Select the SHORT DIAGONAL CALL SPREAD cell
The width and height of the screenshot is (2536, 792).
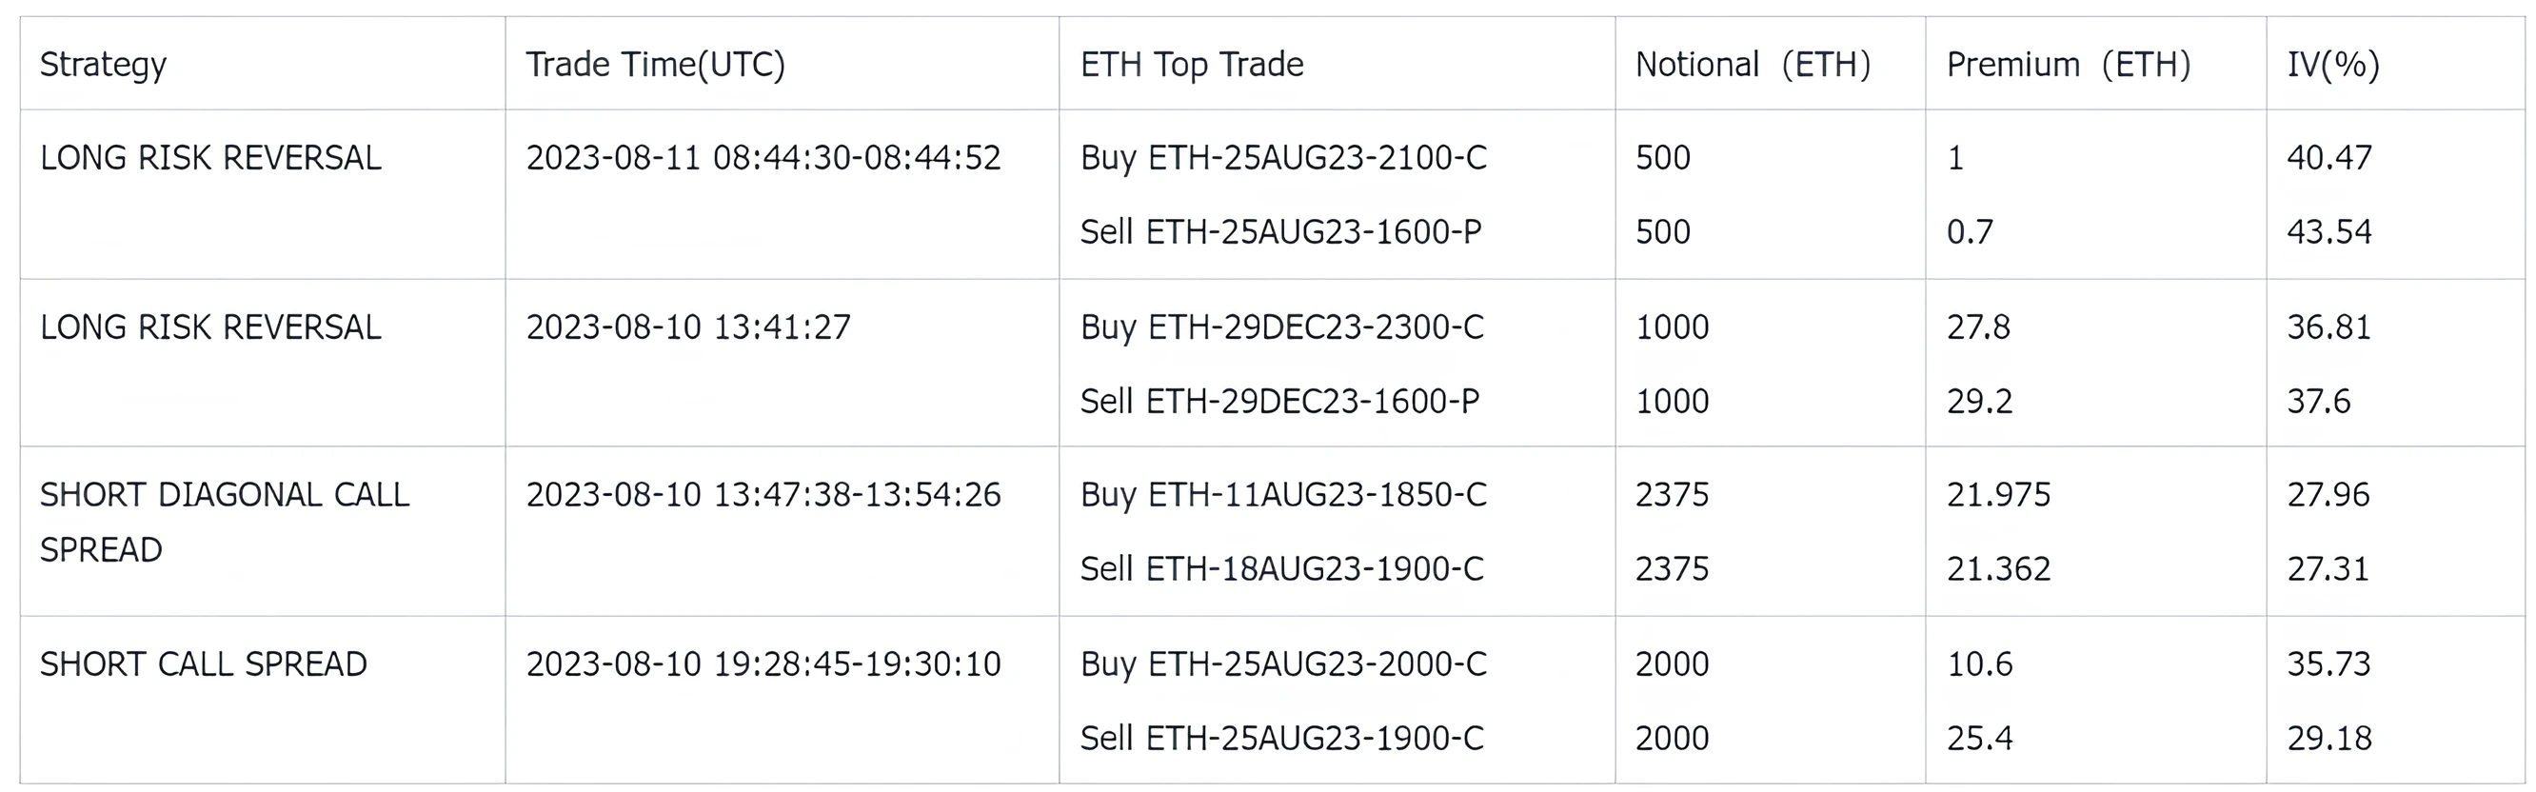pos(225,522)
